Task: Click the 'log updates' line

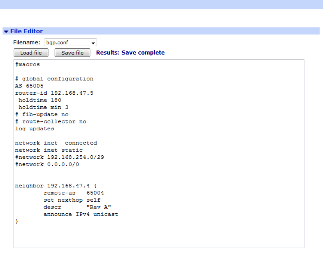Action: 35,129
